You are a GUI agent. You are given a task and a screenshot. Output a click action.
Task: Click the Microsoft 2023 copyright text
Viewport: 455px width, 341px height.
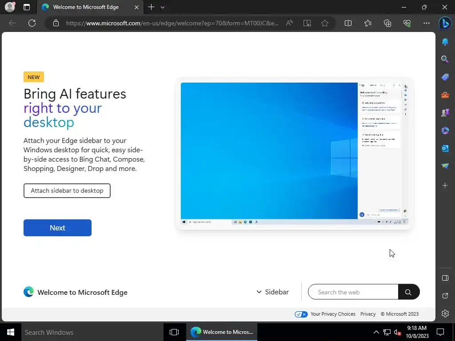point(399,314)
